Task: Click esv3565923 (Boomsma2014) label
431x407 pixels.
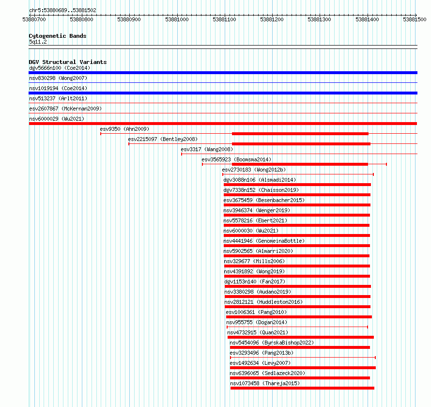Action: coord(236,159)
